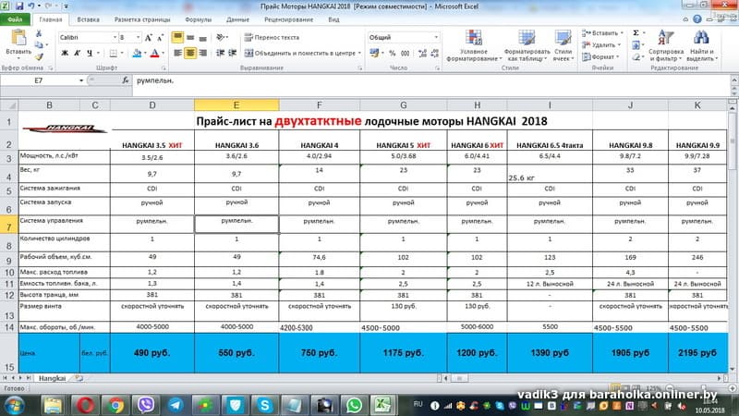Select the Hangkai sheet tab
Screen dimensions: 739x416
pos(52,378)
